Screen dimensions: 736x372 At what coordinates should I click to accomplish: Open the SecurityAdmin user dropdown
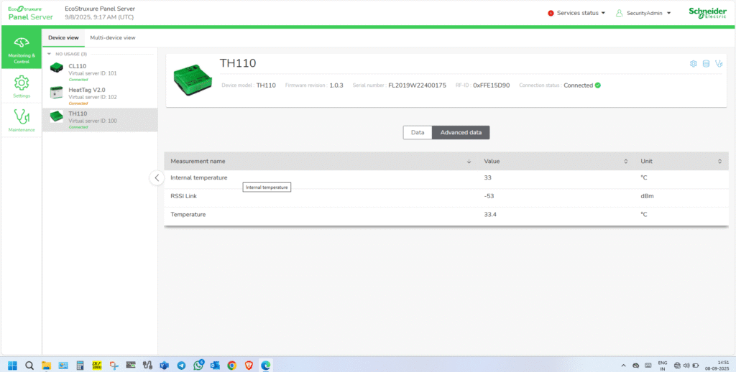click(x=643, y=13)
